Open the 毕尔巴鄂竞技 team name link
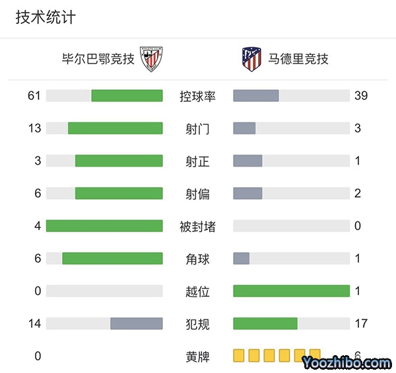396x373 pixels. point(98,59)
